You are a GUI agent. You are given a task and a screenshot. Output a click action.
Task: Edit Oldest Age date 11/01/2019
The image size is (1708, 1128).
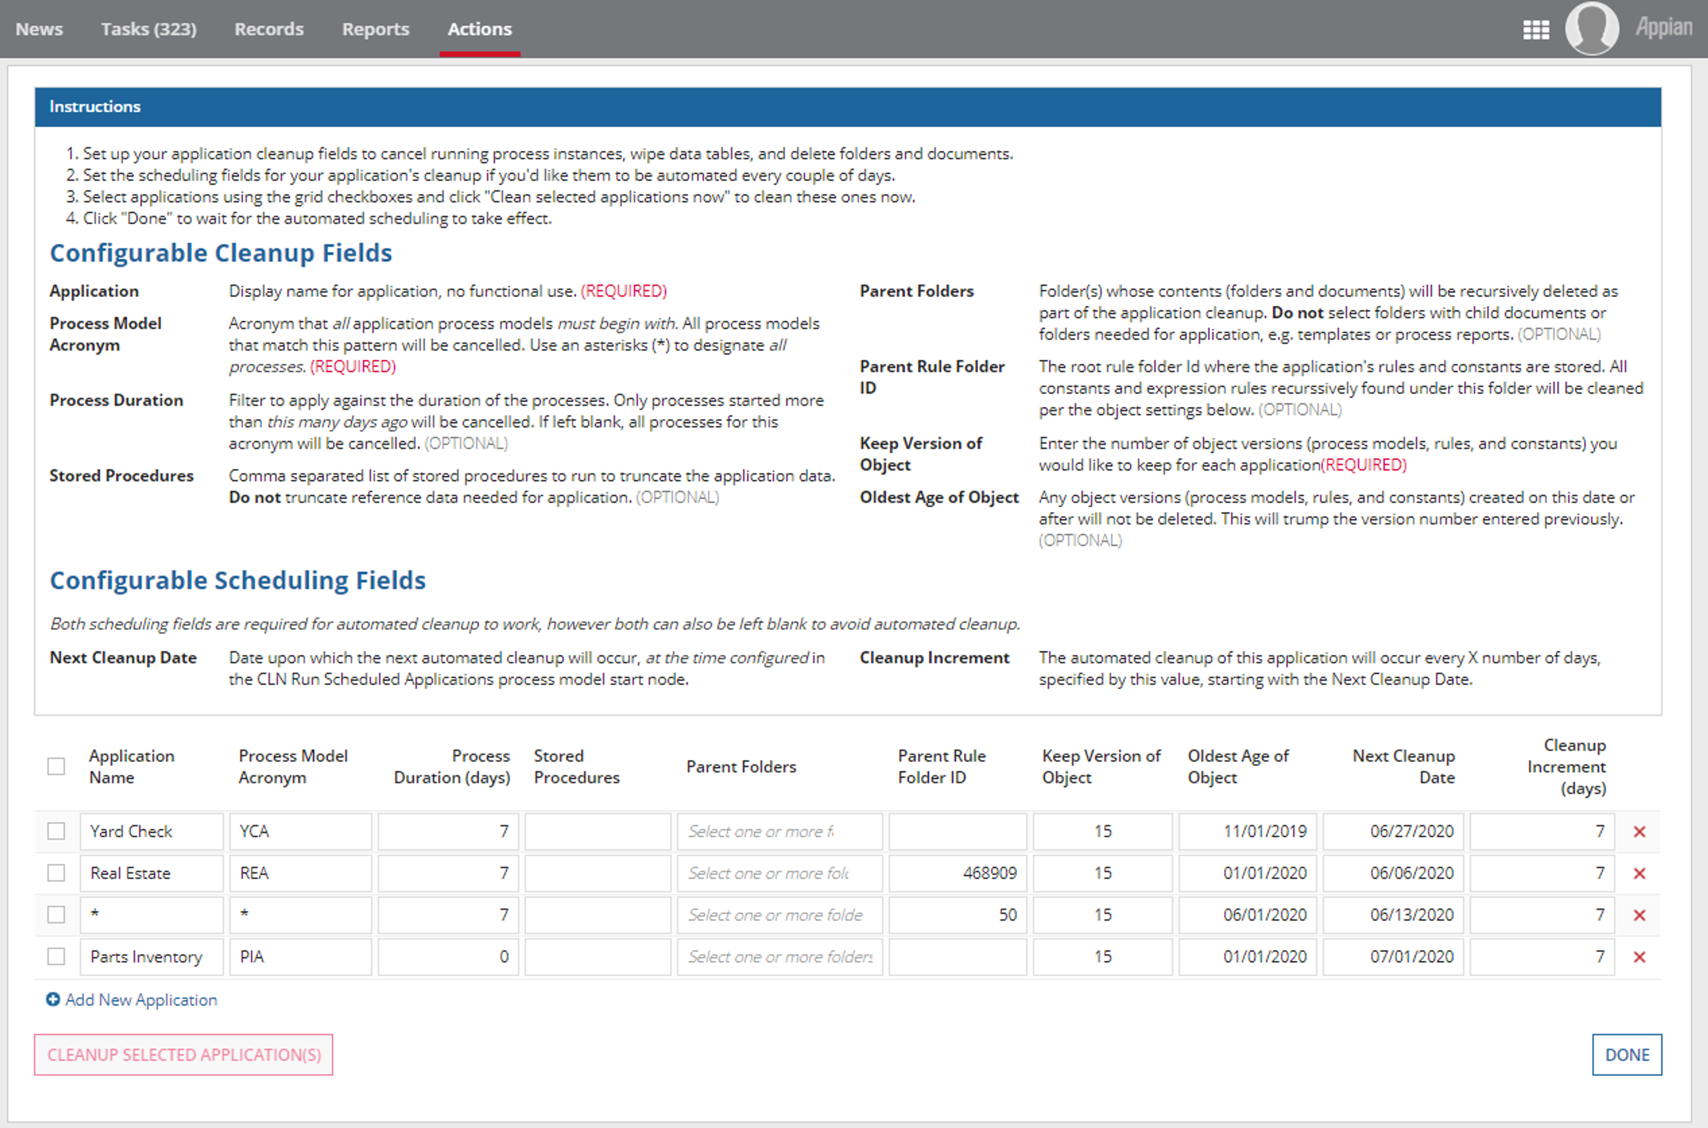[1248, 831]
